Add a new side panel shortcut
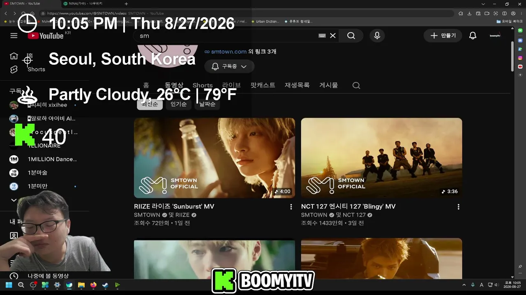The width and height of the screenshot is (526, 295). (x=520, y=75)
